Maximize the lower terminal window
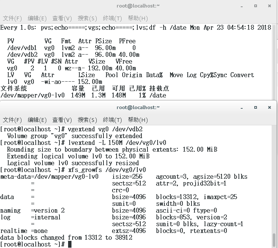278x248 pixels. pos(255,107)
